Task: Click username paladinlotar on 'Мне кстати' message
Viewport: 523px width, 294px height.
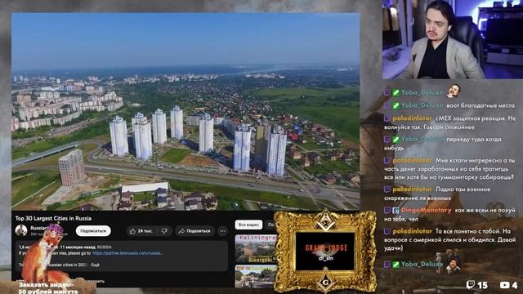Action: tap(412, 161)
